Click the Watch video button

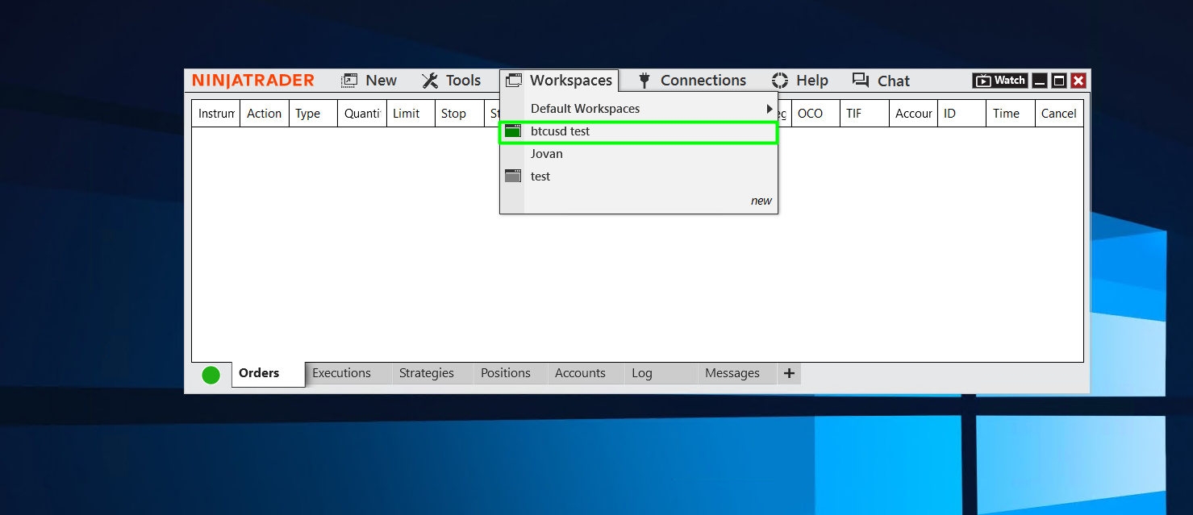pyautogui.click(x=1000, y=81)
